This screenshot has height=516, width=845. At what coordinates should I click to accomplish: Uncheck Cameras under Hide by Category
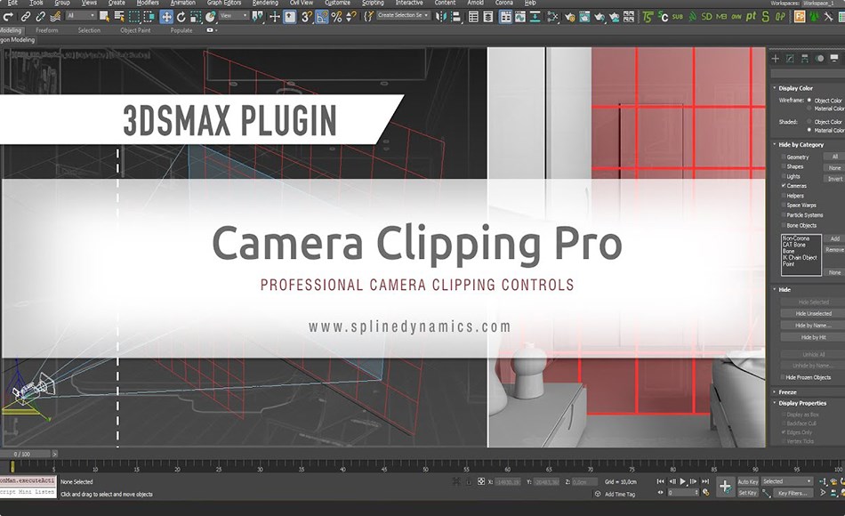coord(784,184)
